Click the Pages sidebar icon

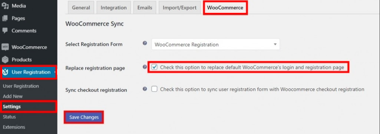pos(5,18)
